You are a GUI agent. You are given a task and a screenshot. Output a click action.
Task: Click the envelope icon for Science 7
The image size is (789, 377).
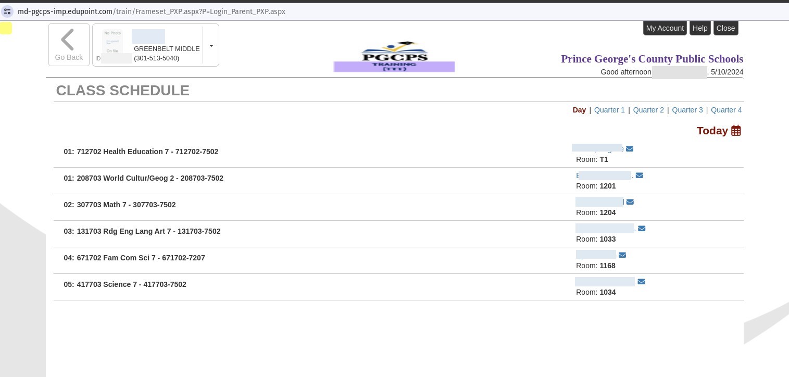641,282
